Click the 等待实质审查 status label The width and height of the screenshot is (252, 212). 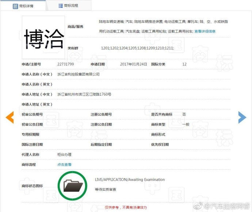(x=106, y=189)
